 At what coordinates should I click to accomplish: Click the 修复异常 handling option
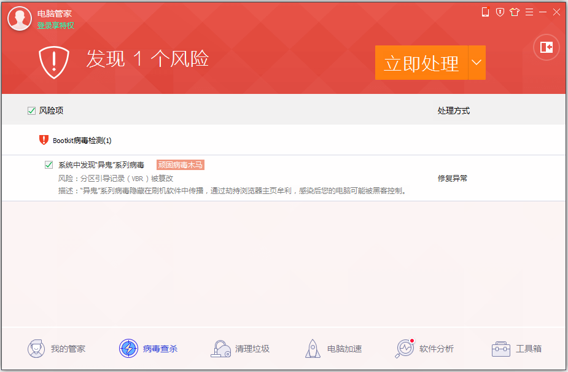tap(453, 178)
